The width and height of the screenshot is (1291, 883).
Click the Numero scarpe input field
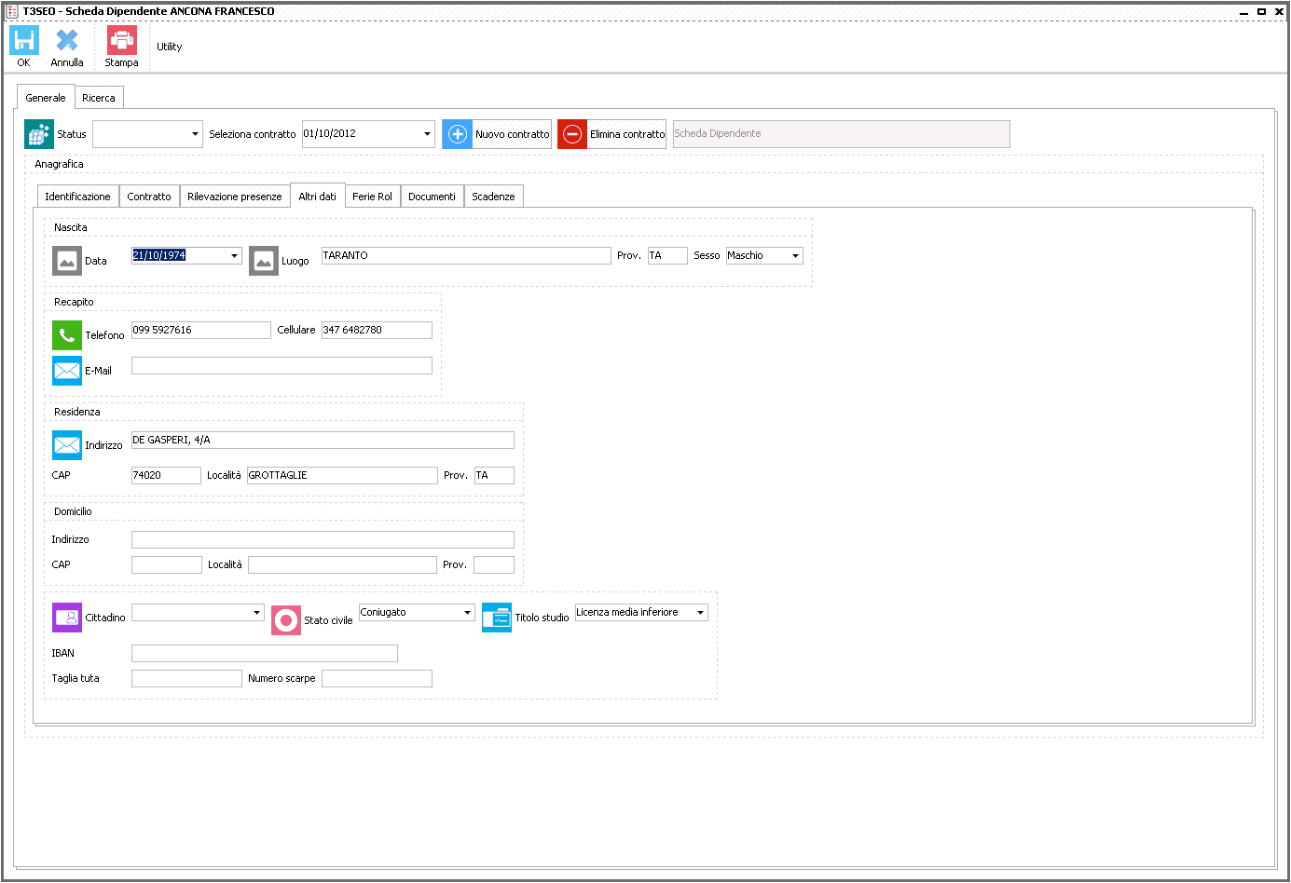[377, 678]
